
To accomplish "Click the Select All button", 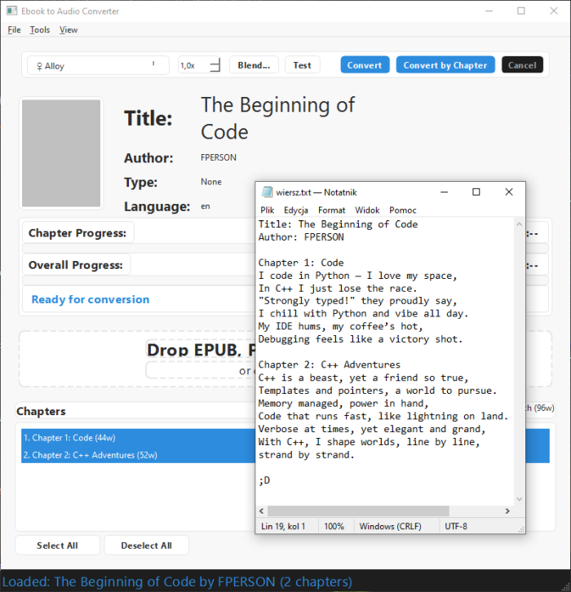I will [x=57, y=546].
